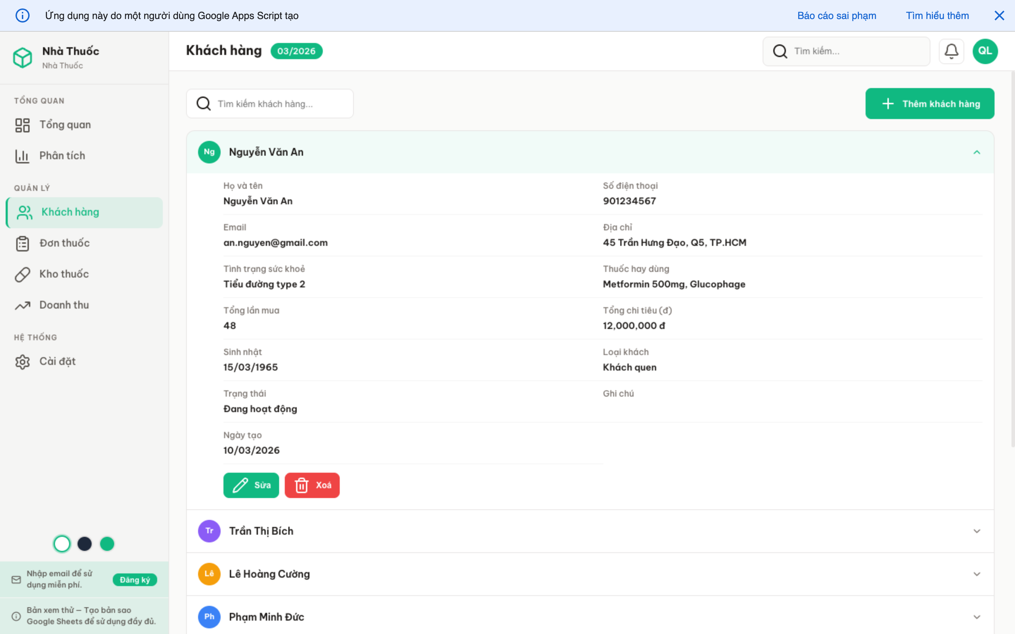Click the customer search input field

point(270,104)
